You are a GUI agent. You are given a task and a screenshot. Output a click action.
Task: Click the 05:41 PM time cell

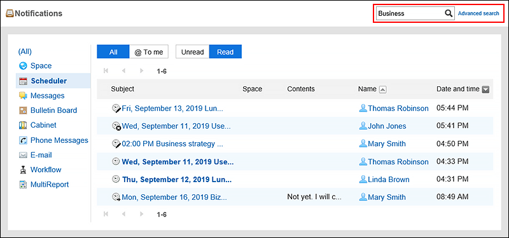[452, 126]
